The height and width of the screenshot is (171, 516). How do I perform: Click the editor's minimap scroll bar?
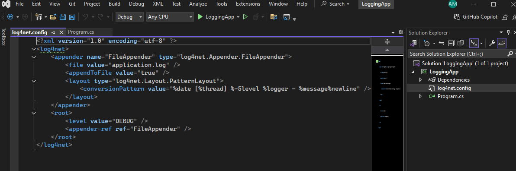(x=387, y=111)
